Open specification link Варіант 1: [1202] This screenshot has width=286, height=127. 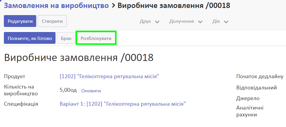123,104
